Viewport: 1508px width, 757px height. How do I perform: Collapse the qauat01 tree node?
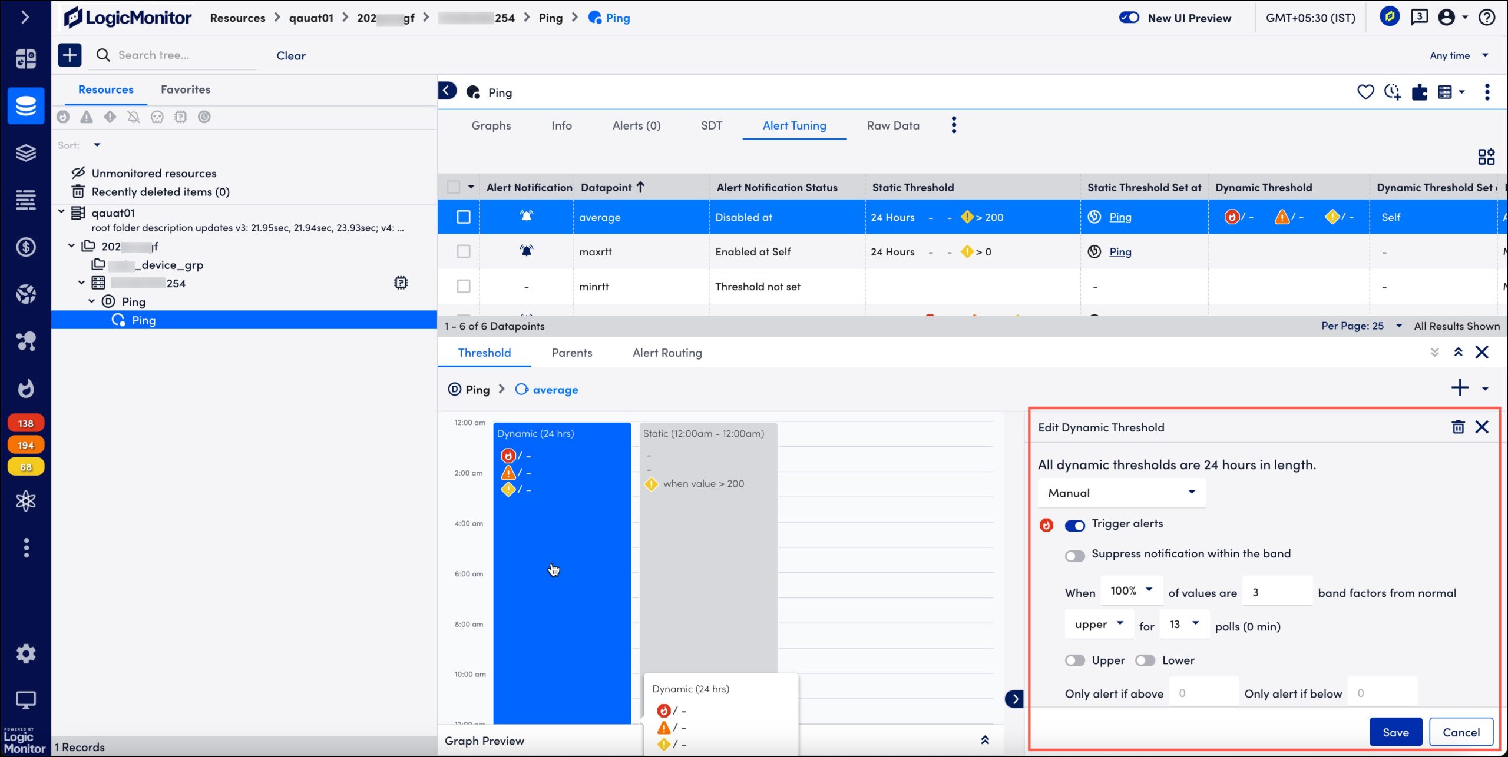pyautogui.click(x=61, y=212)
